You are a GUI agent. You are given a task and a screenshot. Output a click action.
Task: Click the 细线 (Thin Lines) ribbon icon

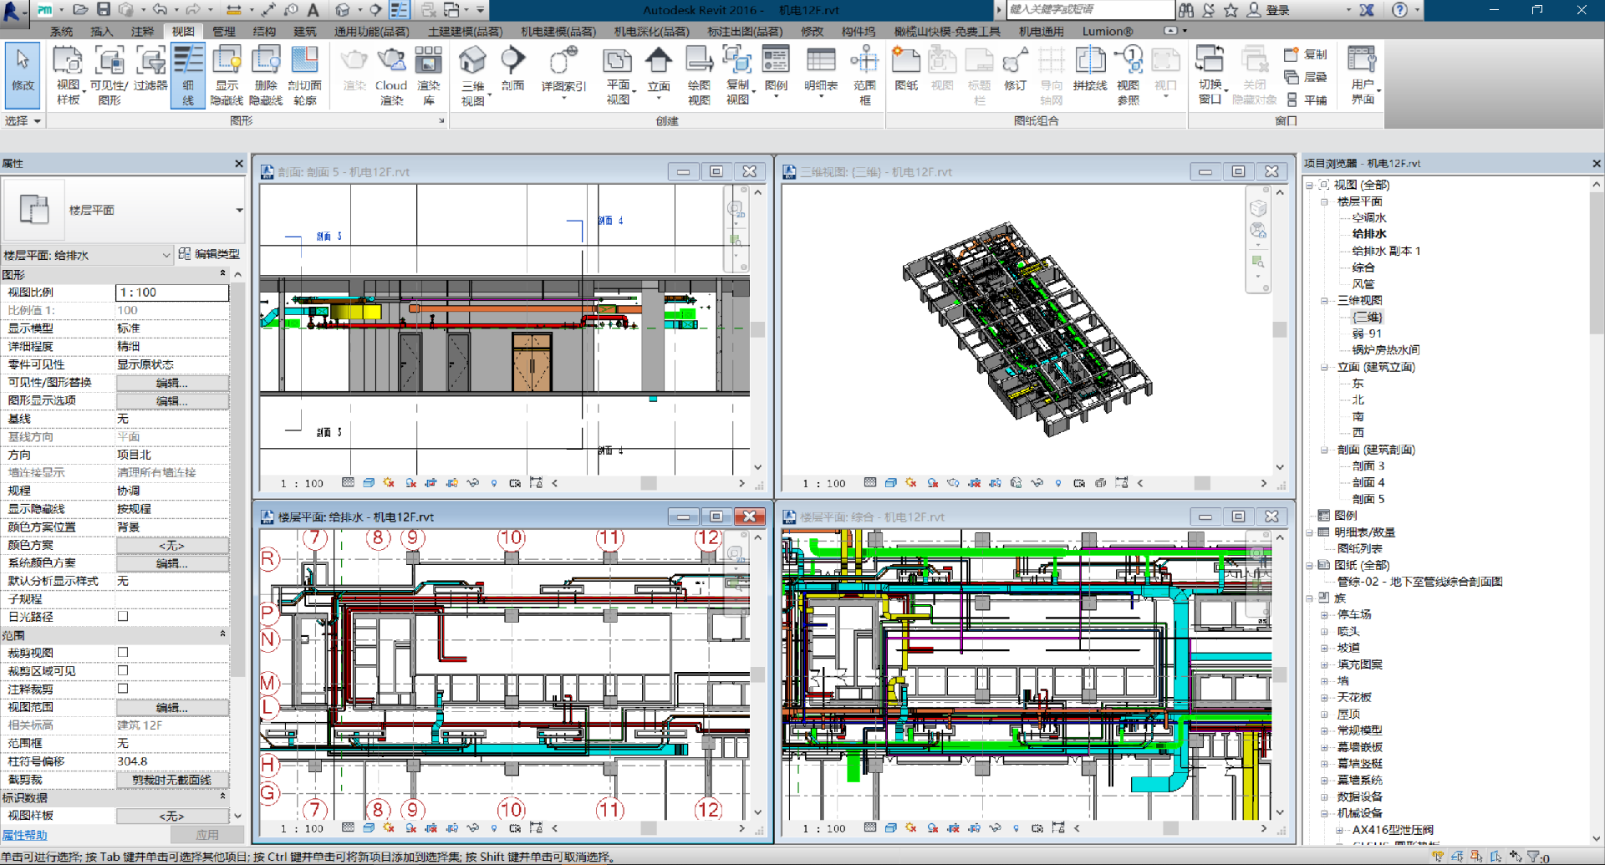tap(188, 75)
